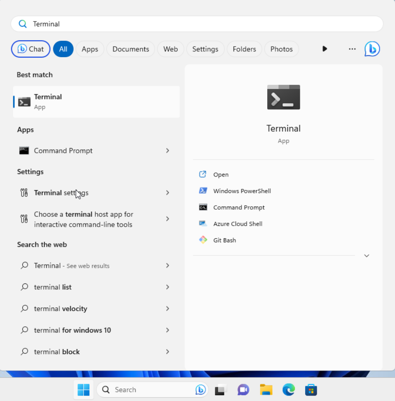Expand the terminal velocity web suggestion

[168, 308]
